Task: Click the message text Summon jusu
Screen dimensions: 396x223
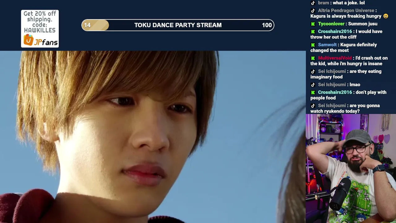Action: (x=363, y=24)
